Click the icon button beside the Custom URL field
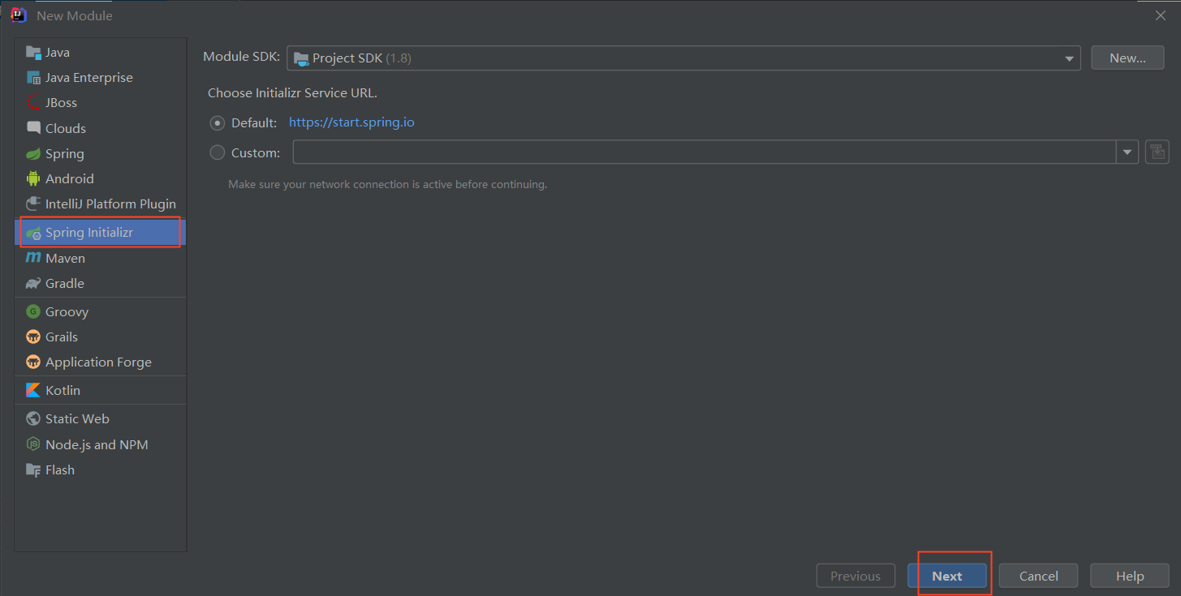Viewport: 1181px width, 596px height. (x=1157, y=152)
